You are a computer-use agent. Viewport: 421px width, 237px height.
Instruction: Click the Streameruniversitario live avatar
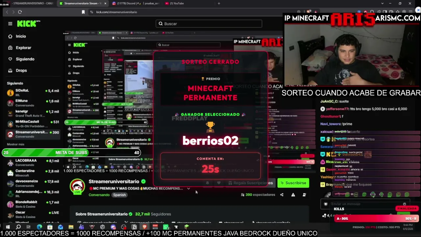77,187
